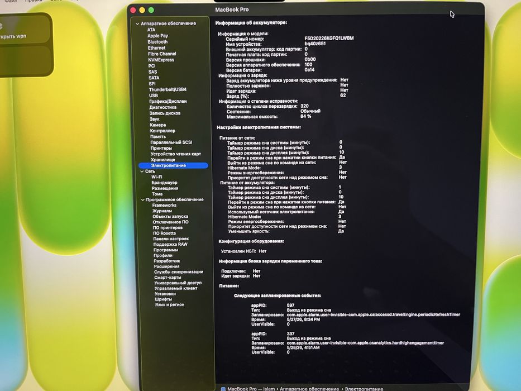
Task: Collapse the Сеть section chevron
Action: coord(142,171)
